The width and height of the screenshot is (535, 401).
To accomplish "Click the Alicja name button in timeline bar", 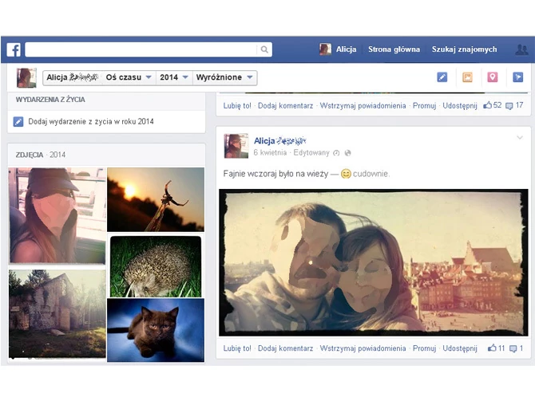I will (73, 77).
